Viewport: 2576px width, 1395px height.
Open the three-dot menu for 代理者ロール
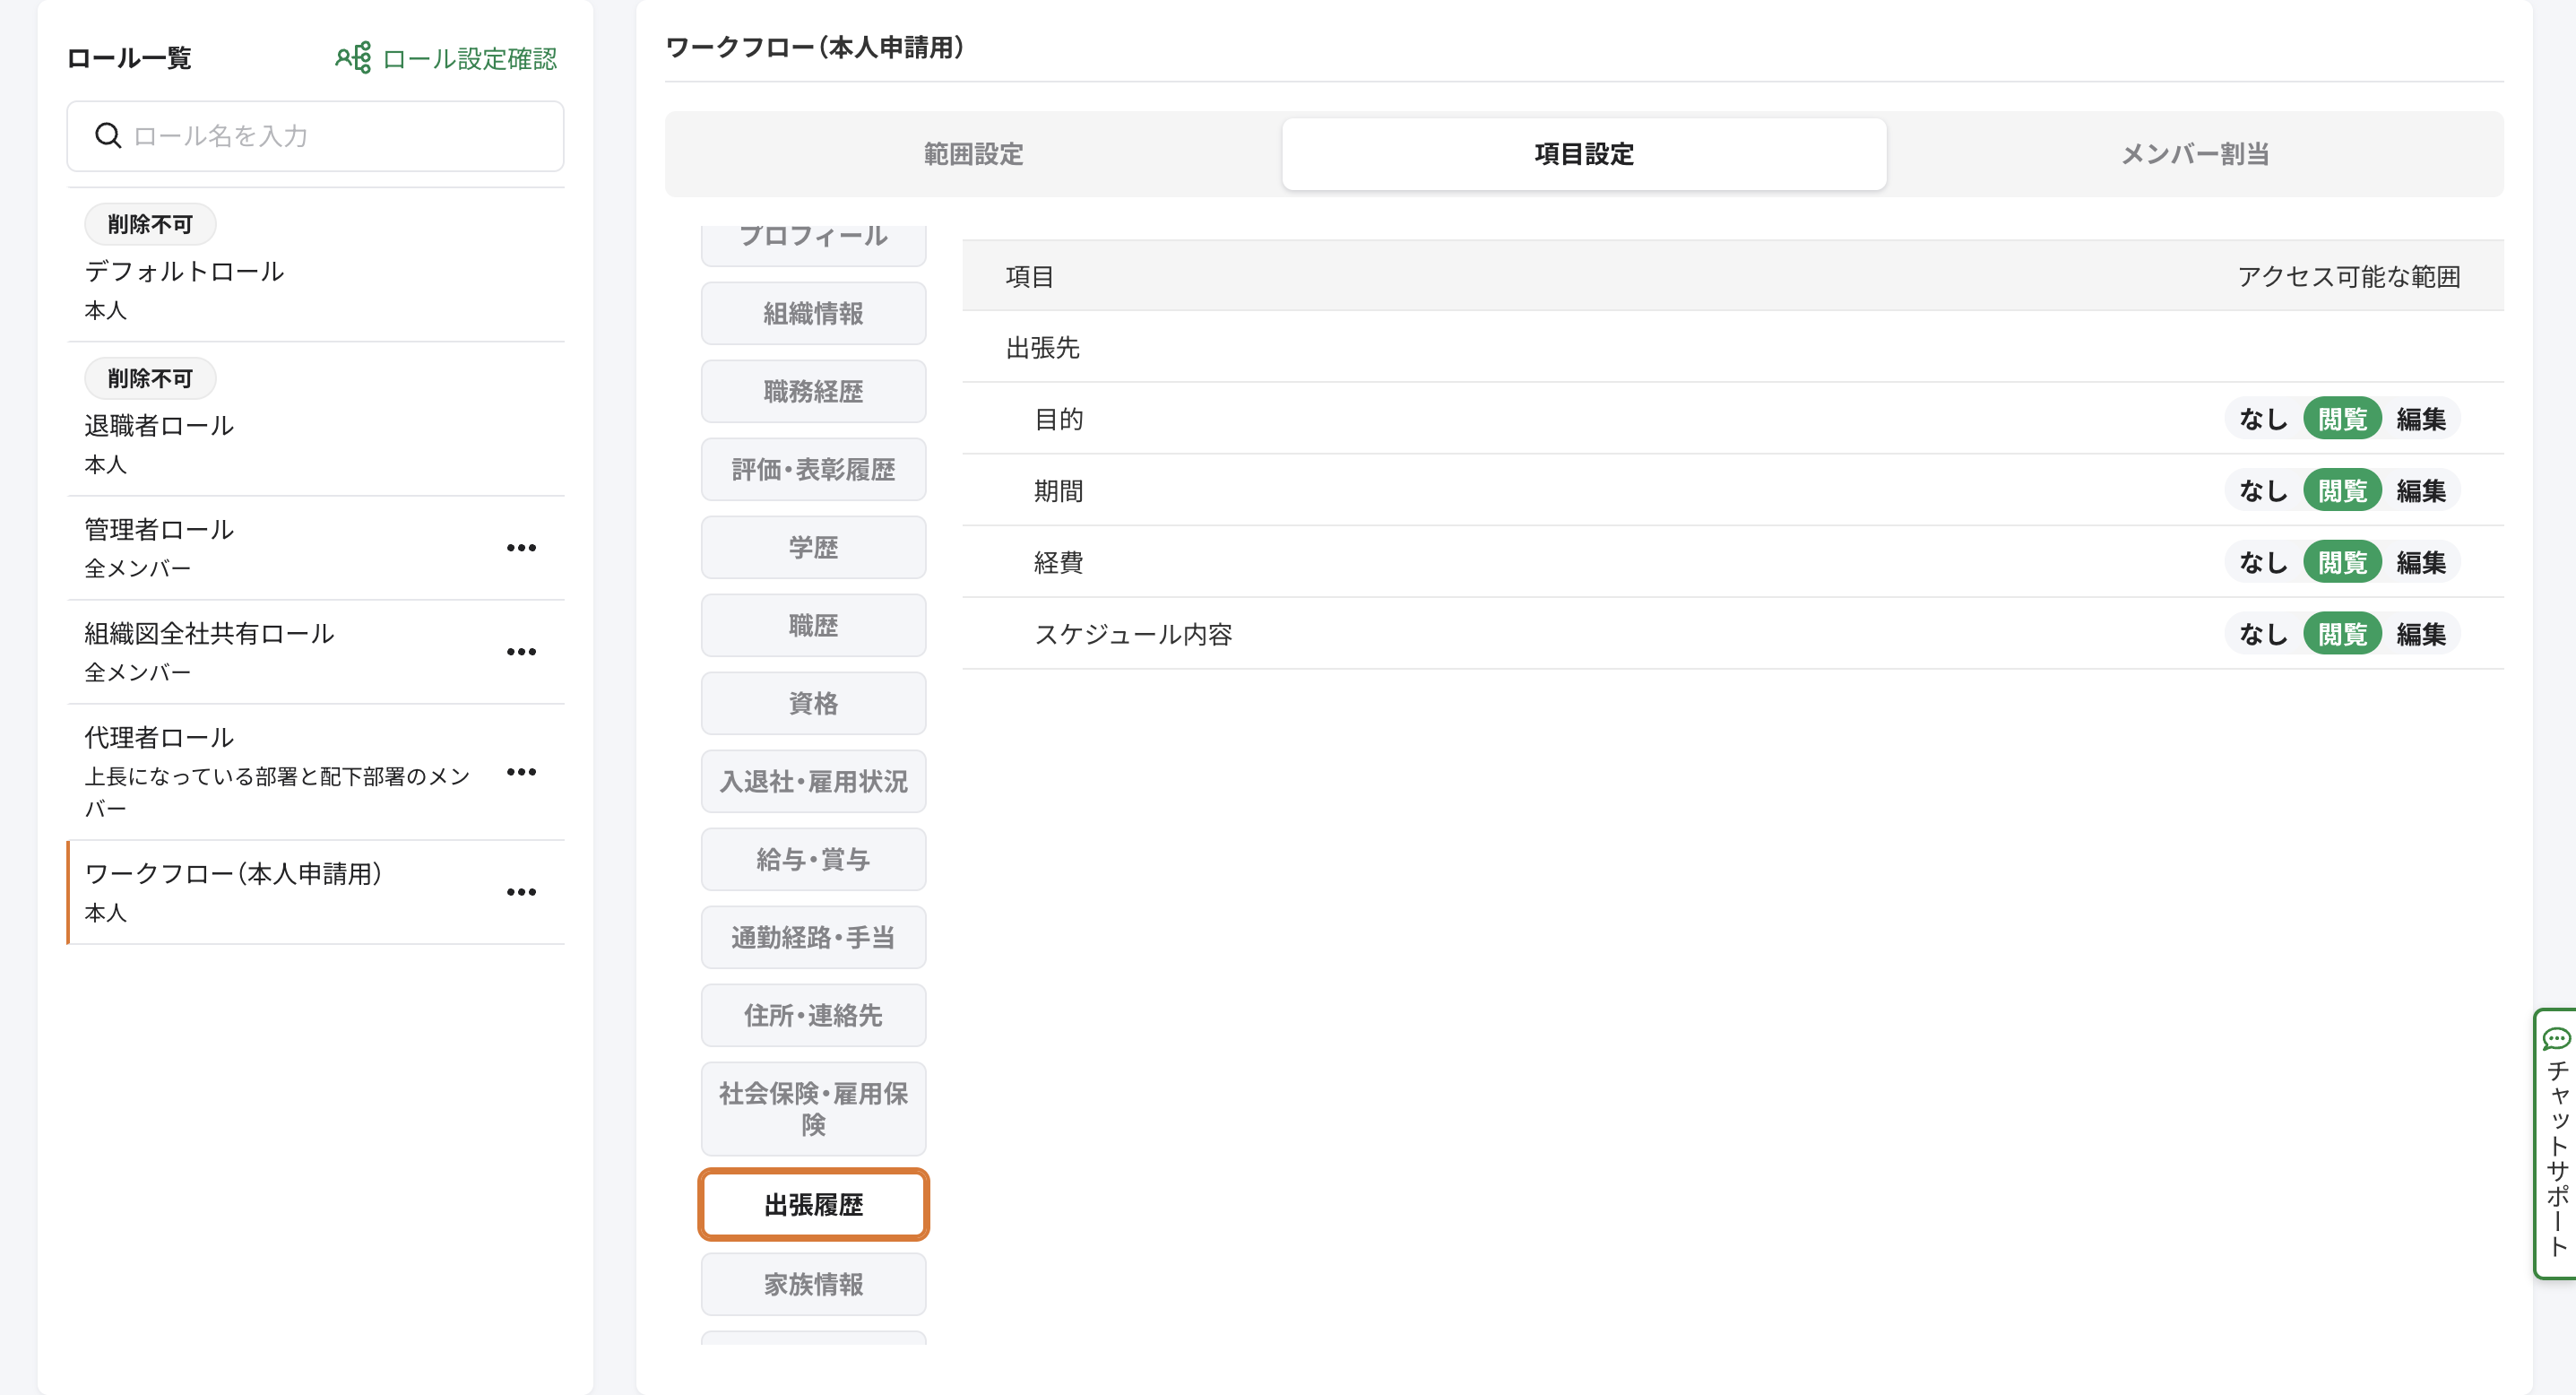pyautogui.click(x=521, y=772)
